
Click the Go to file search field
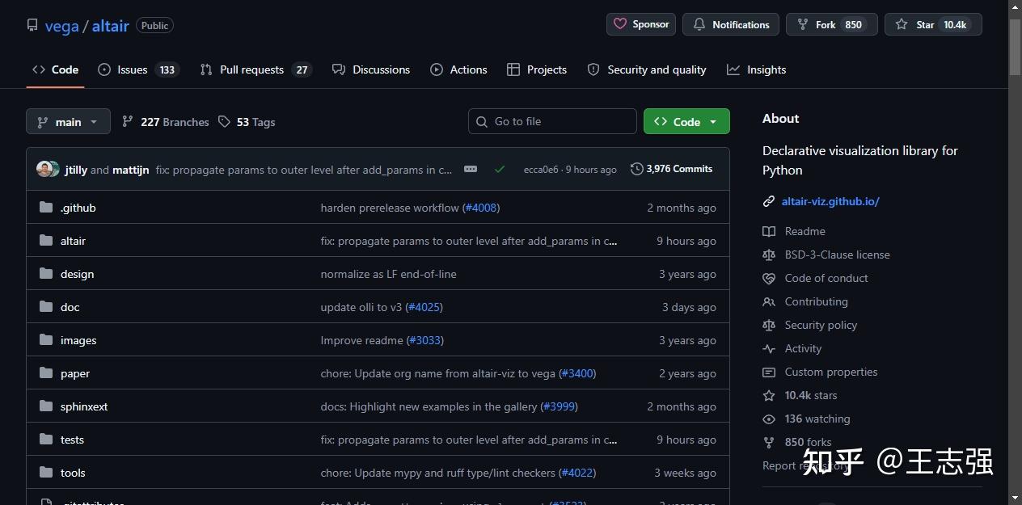coord(552,121)
